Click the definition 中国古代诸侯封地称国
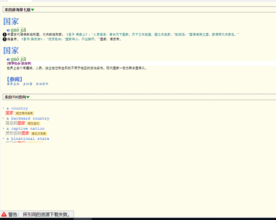This screenshot has width=276, height=220. (36, 34)
